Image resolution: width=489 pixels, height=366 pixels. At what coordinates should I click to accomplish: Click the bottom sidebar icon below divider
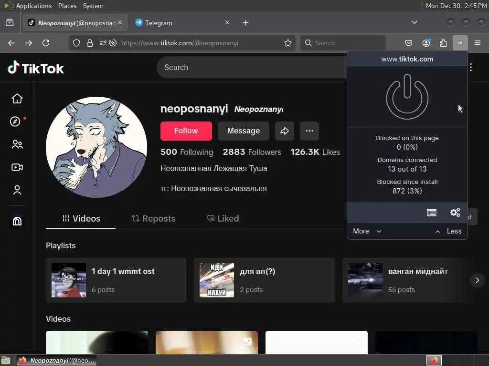tap(17, 221)
